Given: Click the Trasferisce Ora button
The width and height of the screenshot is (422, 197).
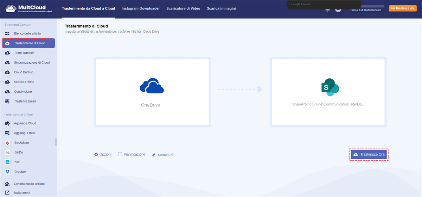Looking at the screenshot, I should [369, 155].
